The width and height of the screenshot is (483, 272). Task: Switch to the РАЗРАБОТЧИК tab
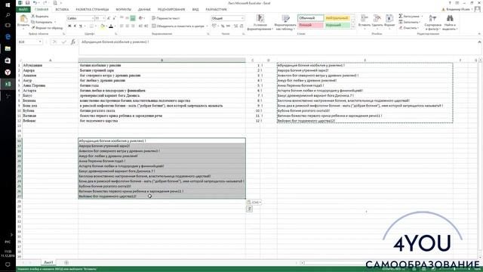(217, 10)
